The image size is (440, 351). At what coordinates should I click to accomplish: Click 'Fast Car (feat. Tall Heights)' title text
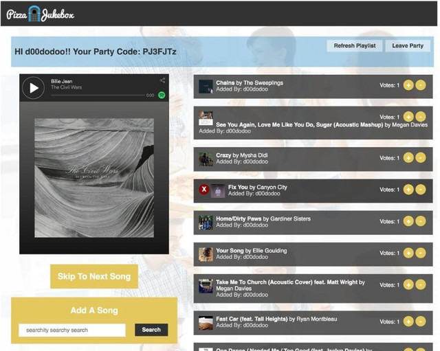[x=252, y=319]
